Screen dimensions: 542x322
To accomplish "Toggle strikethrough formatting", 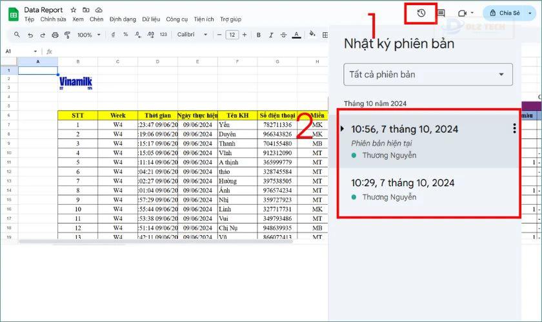I will tap(283, 35).
